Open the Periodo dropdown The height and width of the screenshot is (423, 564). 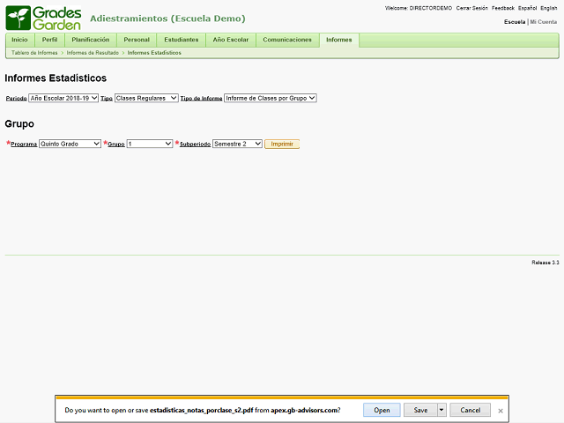pyautogui.click(x=63, y=99)
